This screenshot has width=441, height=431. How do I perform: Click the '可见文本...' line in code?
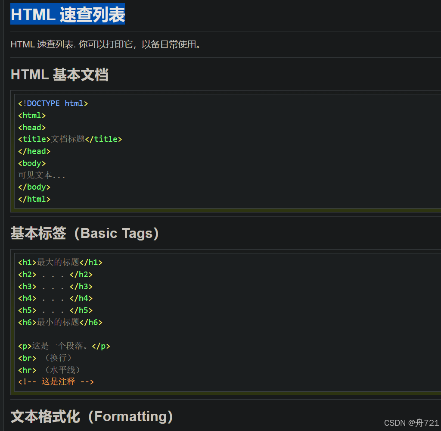tap(42, 175)
